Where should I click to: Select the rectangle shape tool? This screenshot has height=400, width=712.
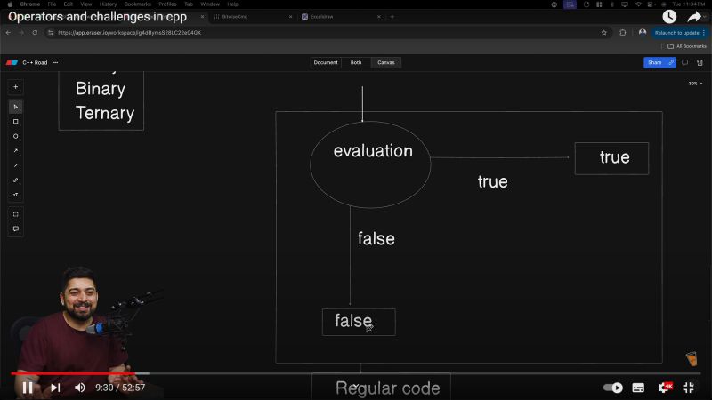point(15,122)
